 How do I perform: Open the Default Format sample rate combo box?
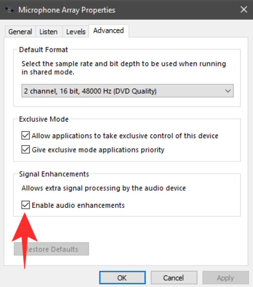pos(127,91)
